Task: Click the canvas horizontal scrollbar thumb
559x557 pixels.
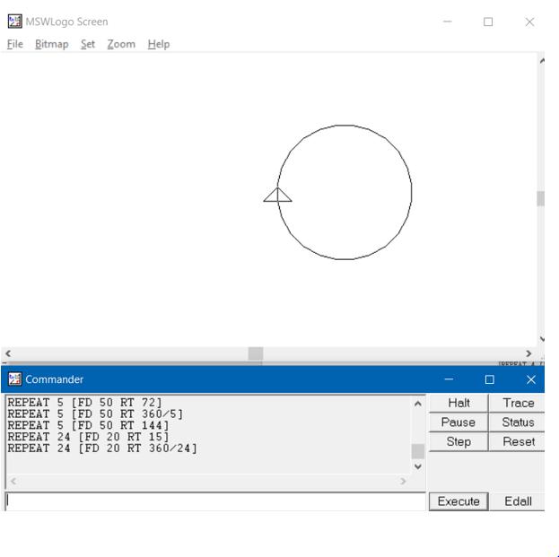Action: pos(256,354)
